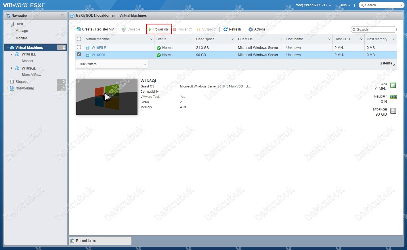This screenshot has width=407, height=250.
Task: Open the Status column dropdown arrow
Action: coord(191,39)
